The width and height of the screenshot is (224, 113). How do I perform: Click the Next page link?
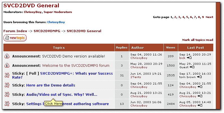point(209,17)
